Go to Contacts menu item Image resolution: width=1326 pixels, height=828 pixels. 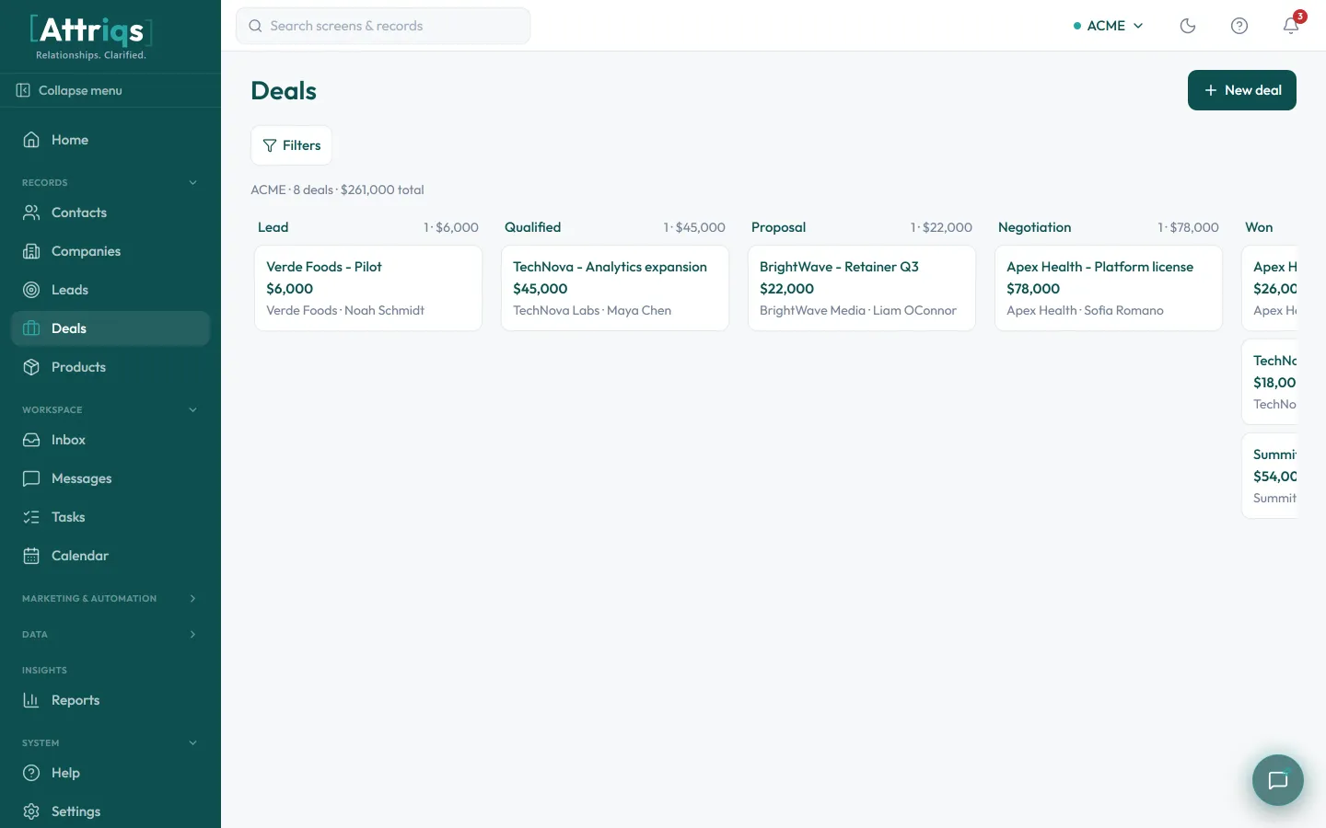110,213
